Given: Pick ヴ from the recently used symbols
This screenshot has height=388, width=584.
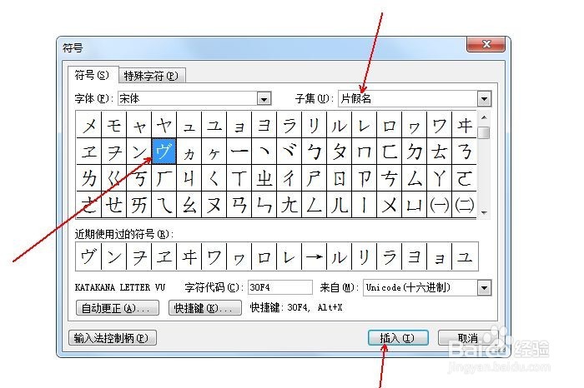Looking at the screenshot, I should pyautogui.click(x=88, y=256).
